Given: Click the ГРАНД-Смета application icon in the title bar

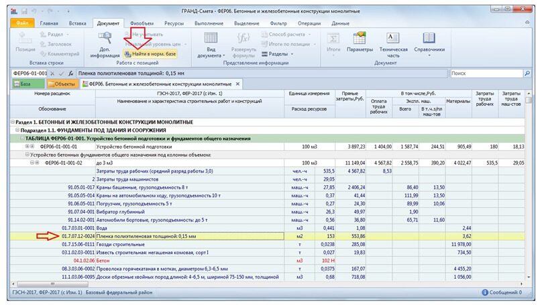Looking at the screenshot, I should click(14, 11).
